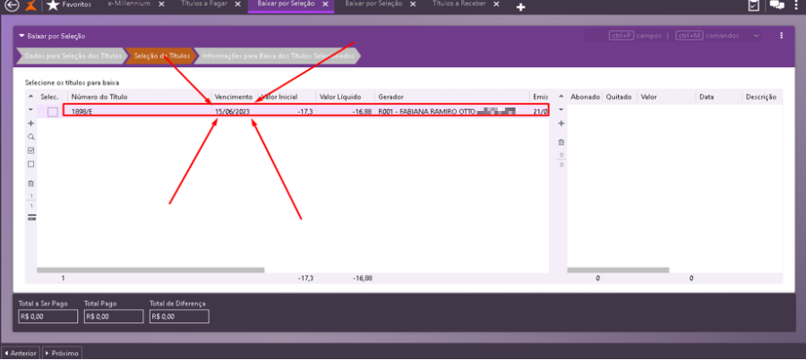
Task: Click the Próximo button
Action: click(x=62, y=354)
